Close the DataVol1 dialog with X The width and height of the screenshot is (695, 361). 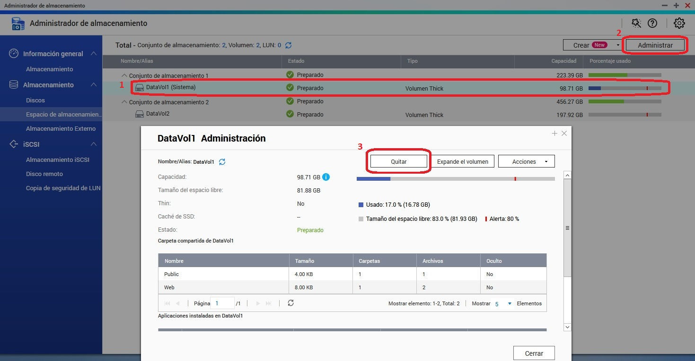564,134
